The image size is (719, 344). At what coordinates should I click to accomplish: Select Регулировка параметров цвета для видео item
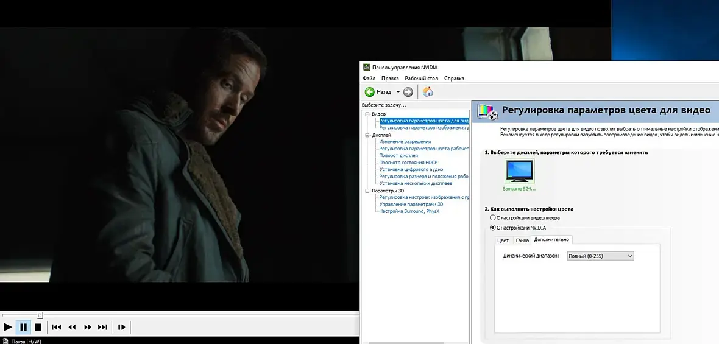[x=424, y=121]
